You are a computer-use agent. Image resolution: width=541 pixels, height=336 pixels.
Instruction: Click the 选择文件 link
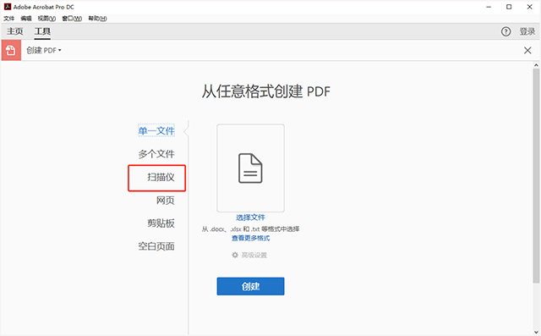tap(250, 218)
